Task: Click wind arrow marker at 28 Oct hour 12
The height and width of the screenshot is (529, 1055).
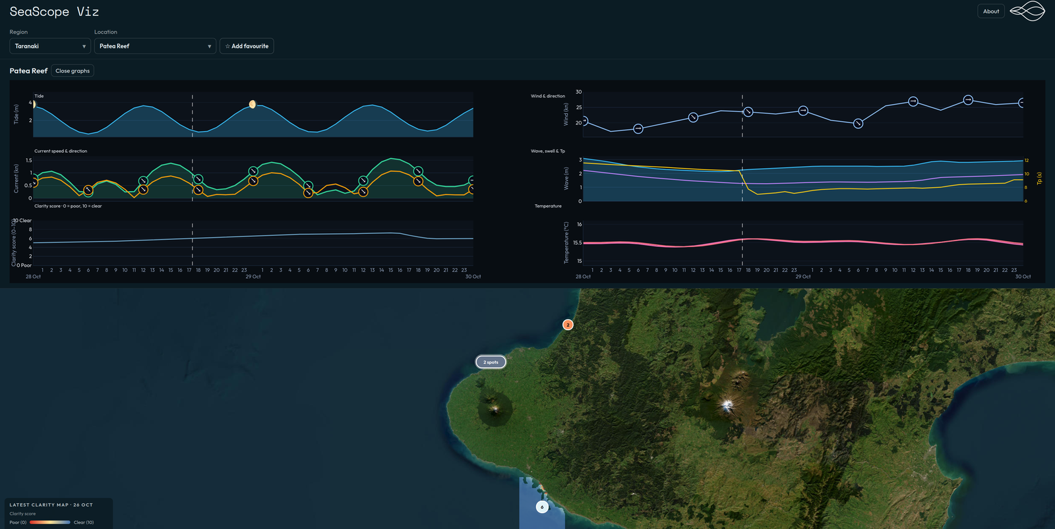Action: tap(693, 117)
